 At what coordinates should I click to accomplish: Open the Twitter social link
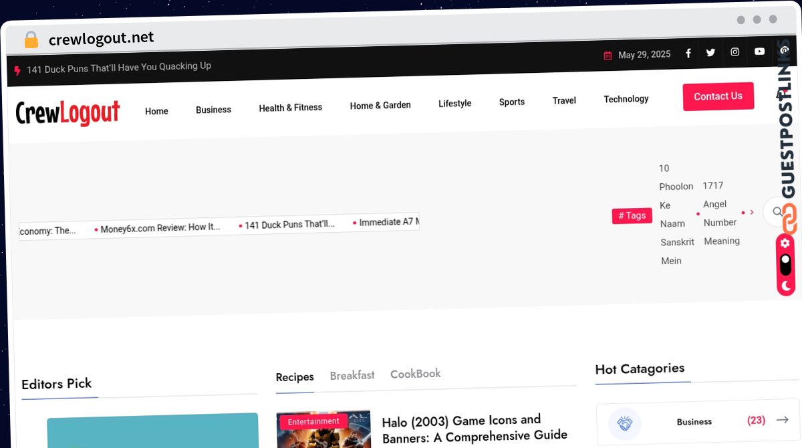click(x=710, y=52)
